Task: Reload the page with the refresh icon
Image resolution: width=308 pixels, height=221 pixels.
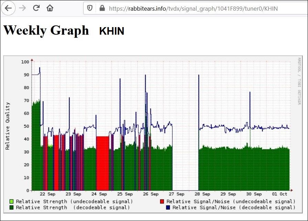Action: pyautogui.click(x=36, y=8)
